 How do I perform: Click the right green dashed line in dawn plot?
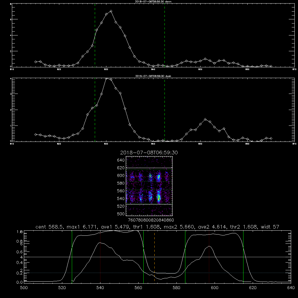tap(164, 35)
